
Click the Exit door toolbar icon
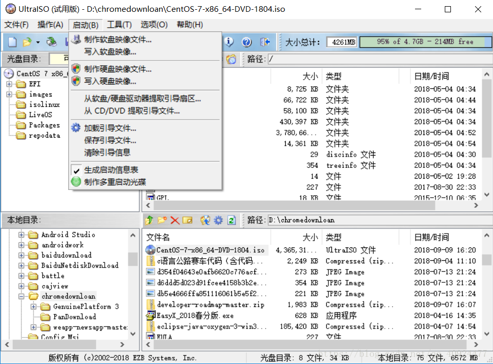tap(265, 42)
